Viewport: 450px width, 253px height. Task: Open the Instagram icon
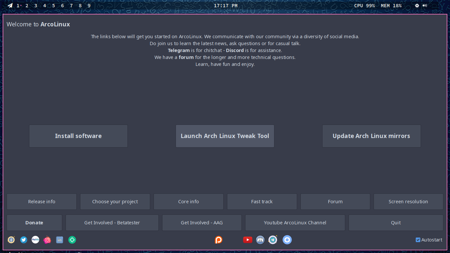point(47,240)
